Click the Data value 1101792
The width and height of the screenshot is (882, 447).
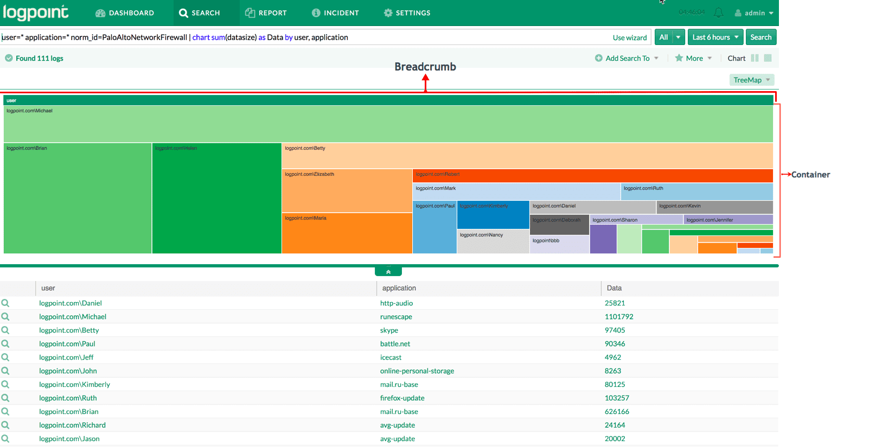[x=619, y=317]
